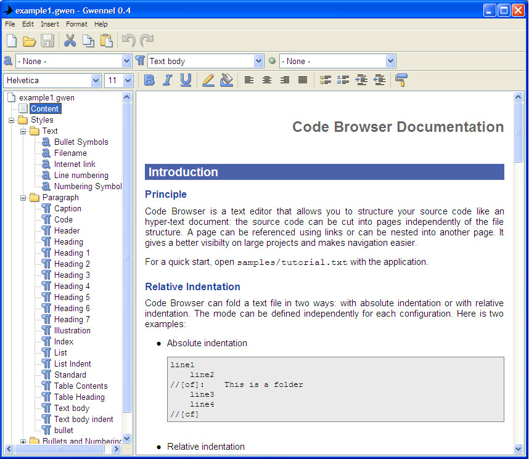Viewport: 529px width, 459px height.
Task: Open the Help menu
Action: [101, 24]
